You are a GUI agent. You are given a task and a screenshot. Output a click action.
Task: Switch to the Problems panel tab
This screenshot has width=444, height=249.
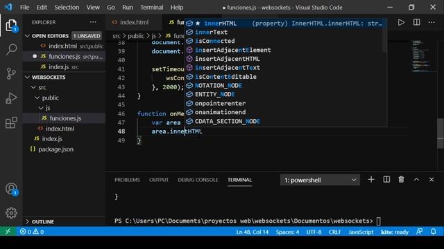pyautogui.click(x=127, y=180)
